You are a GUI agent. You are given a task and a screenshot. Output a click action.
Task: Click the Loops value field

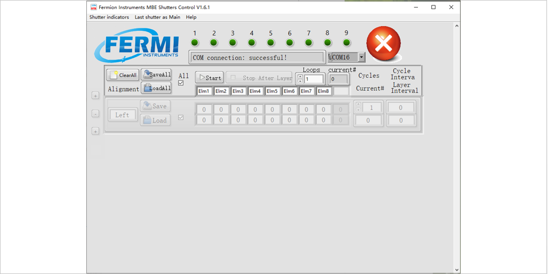[313, 79]
